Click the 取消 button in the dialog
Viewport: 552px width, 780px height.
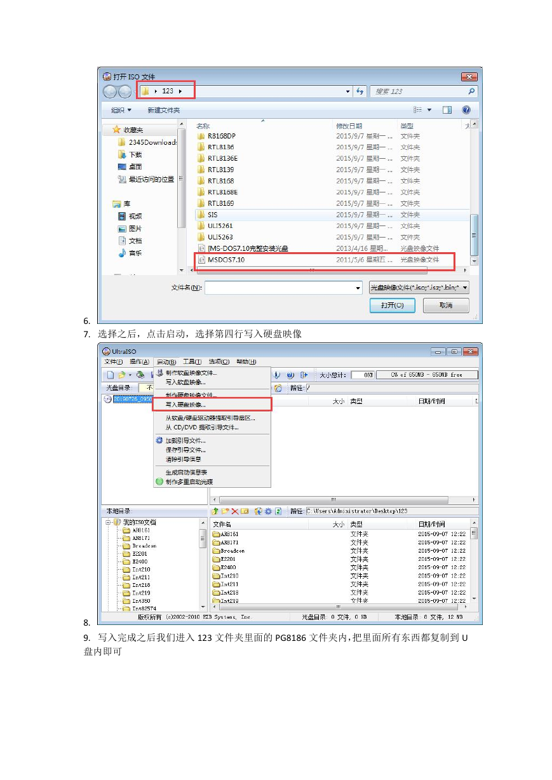[446, 306]
